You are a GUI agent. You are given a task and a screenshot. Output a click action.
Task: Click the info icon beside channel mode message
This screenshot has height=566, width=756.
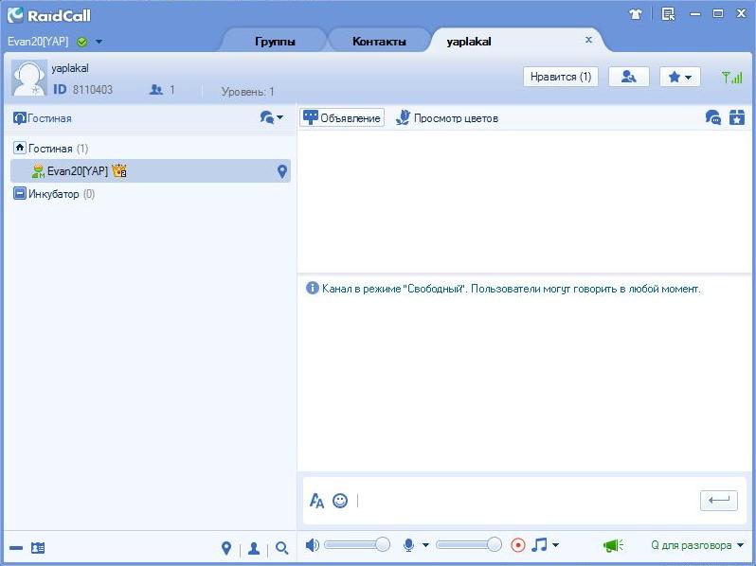313,288
